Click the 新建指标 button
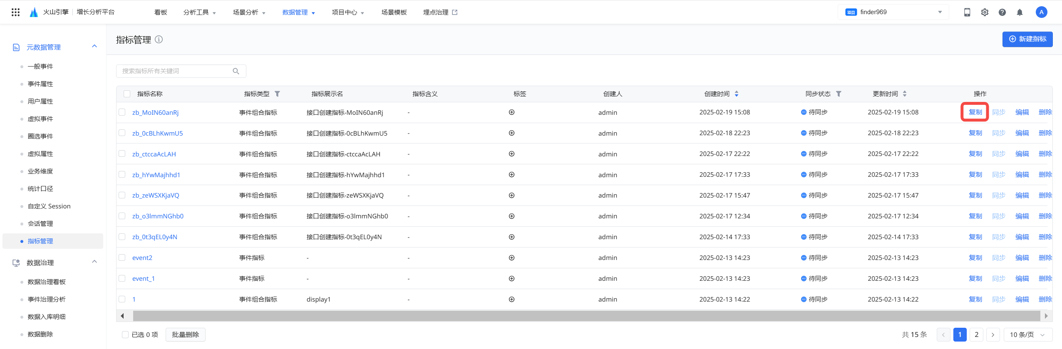 (1027, 39)
